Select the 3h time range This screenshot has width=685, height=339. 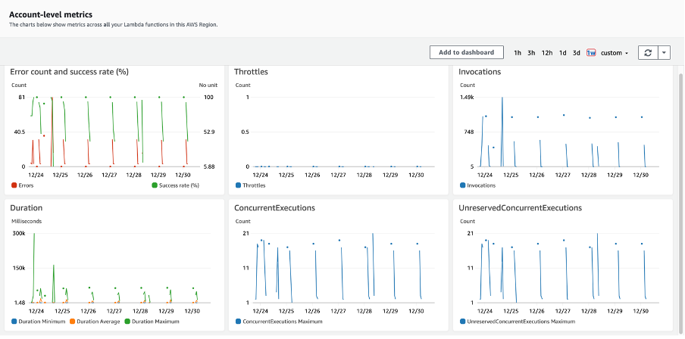[531, 53]
